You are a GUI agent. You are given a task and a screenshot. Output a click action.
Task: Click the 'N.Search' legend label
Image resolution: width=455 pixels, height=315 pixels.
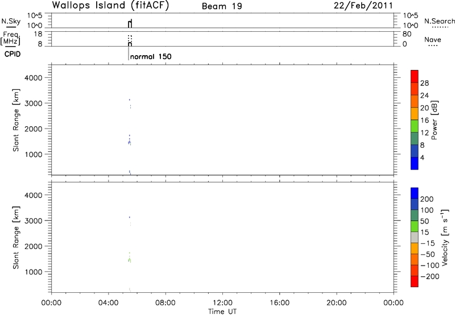pyautogui.click(x=440, y=21)
